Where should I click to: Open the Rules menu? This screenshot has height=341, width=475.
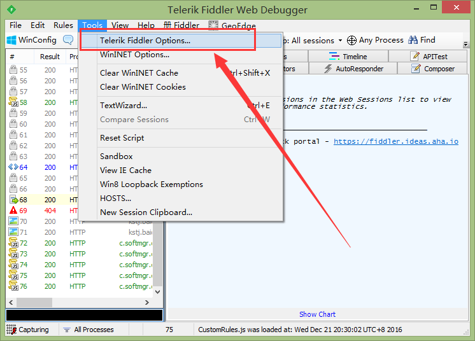click(x=63, y=25)
